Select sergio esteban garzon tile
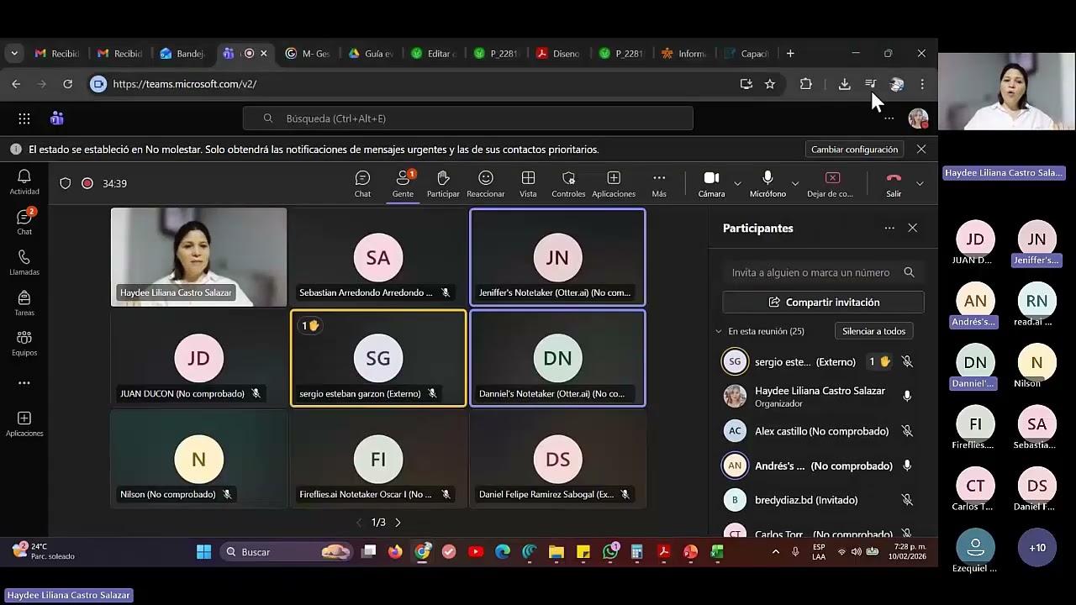1076x605 pixels. pyautogui.click(x=378, y=359)
